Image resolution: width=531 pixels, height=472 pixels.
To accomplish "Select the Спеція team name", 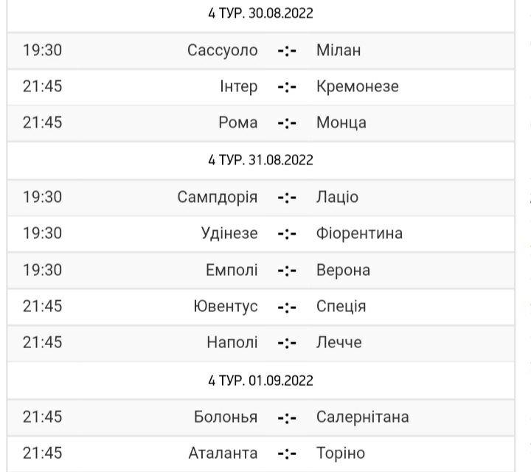I will (x=341, y=306).
